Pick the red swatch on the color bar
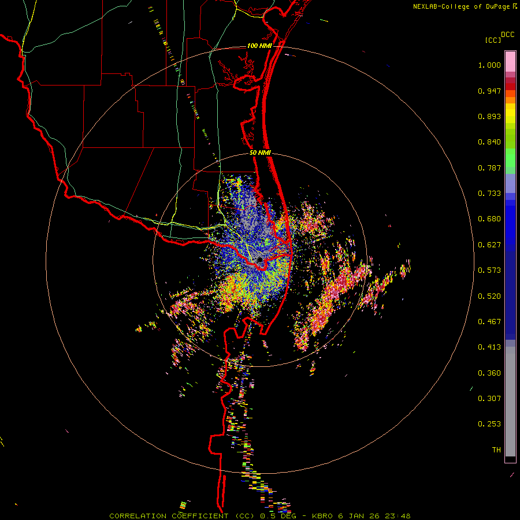The width and height of the screenshot is (520, 520). coord(510,87)
